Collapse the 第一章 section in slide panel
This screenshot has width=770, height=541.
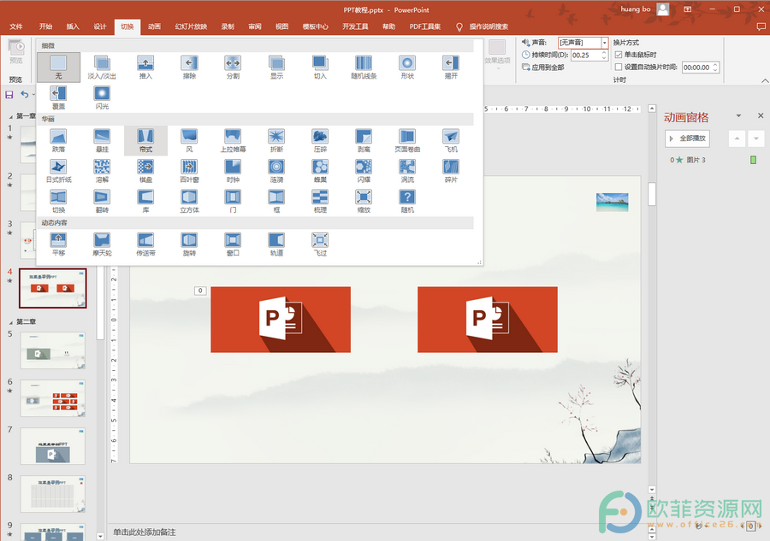pos(11,117)
